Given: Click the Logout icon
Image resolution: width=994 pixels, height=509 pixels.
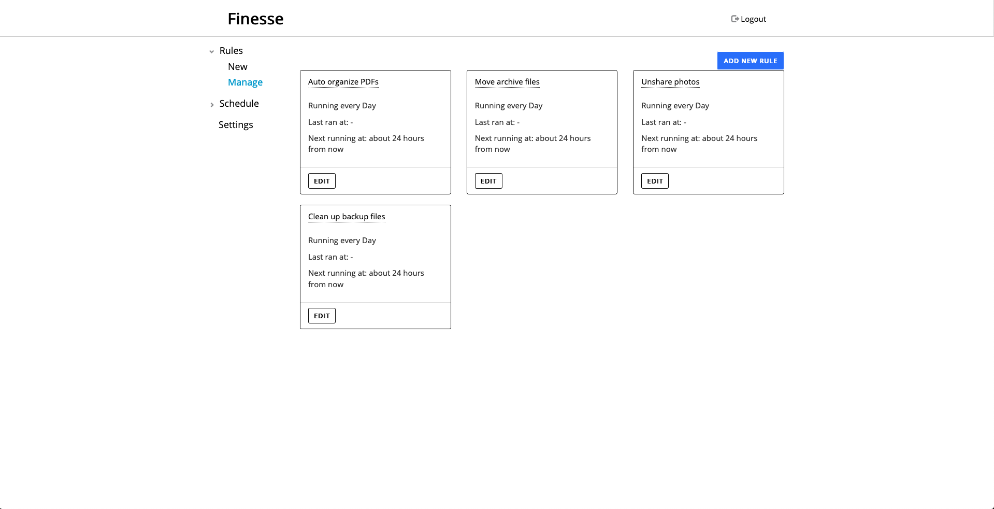Looking at the screenshot, I should pyautogui.click(x=734, y=19).
